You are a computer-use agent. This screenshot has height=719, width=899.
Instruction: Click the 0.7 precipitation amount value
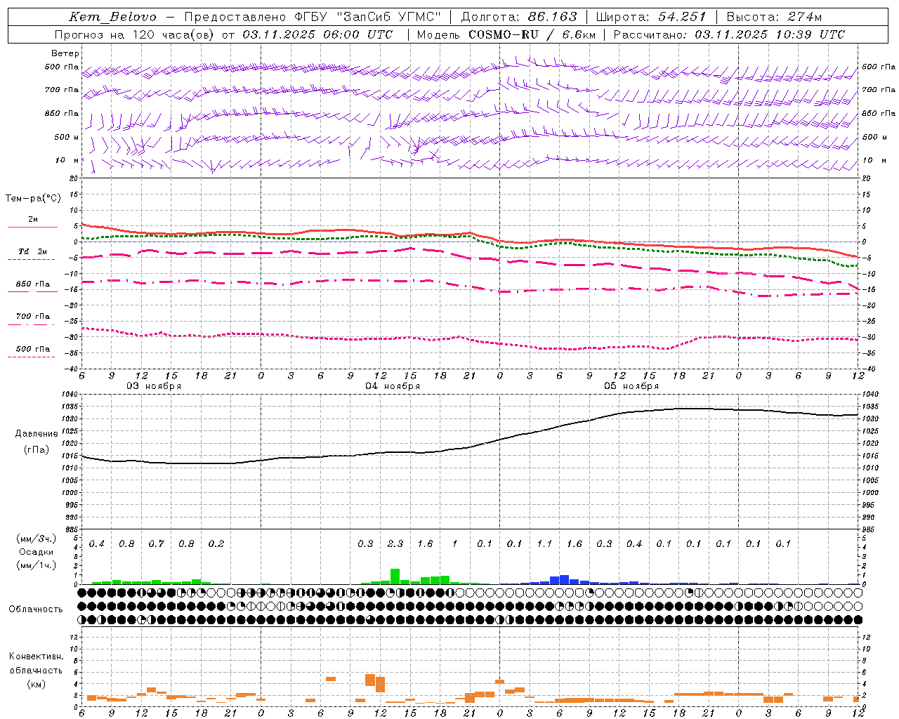pyautogui.click(x=157, y=543)
